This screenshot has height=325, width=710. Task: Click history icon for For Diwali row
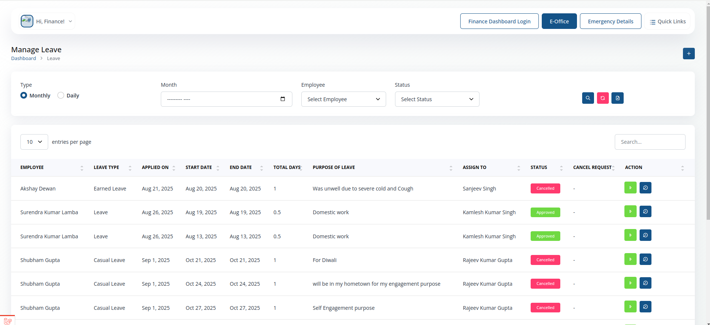[645, 259]
